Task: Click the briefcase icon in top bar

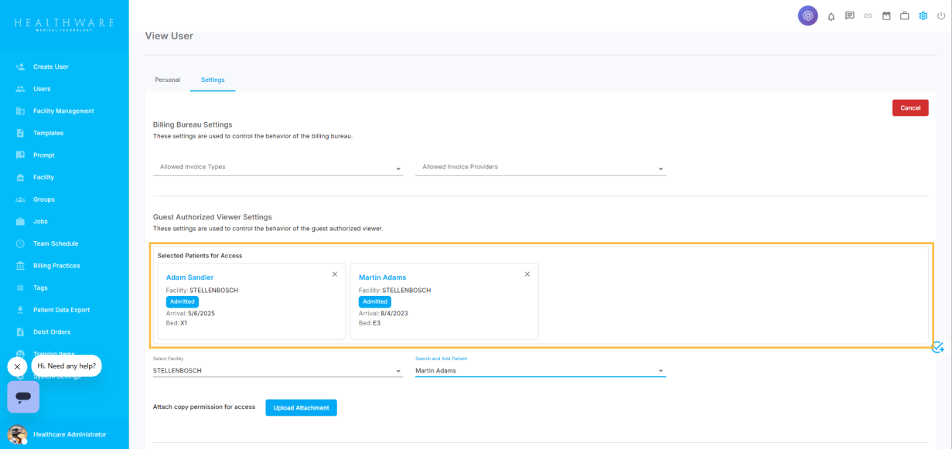Action: tap(904, 15)
